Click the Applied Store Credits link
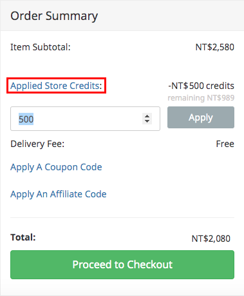This screenshot has height=296, width=244. click(55, 86)
